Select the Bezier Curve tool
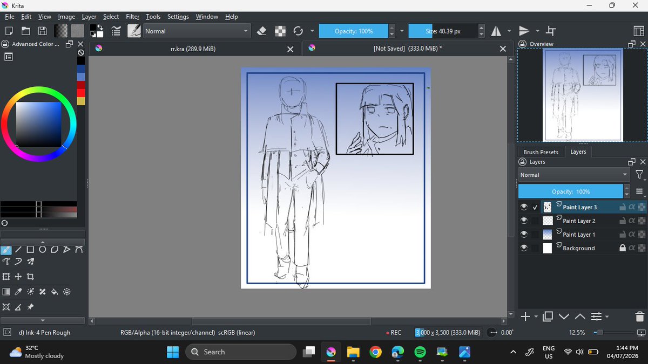 coord(79,250)
